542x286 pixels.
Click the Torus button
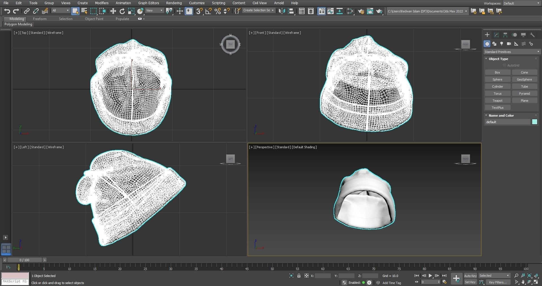pos(497,94)
